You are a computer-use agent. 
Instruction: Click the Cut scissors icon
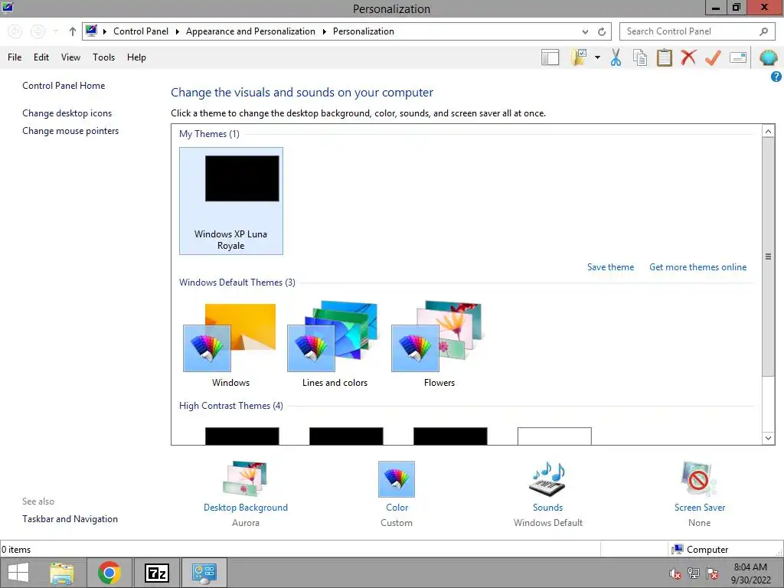click(616, 57)
